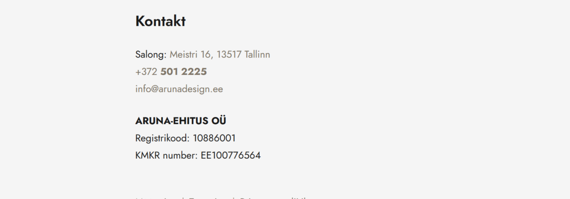
Task: Call the +372 501 2225 phone link
Action: [171, 72]
